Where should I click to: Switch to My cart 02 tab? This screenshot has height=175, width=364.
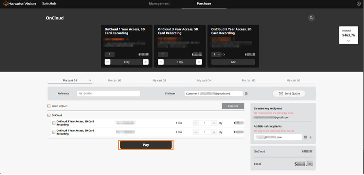(114, 80)
